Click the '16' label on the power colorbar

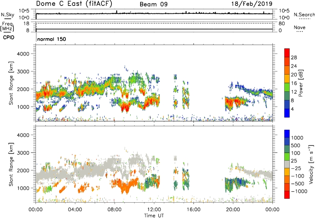pos(294,83)
